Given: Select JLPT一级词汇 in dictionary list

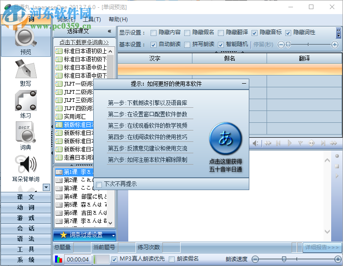Looking at the screenshot, I should coord(74,84).
